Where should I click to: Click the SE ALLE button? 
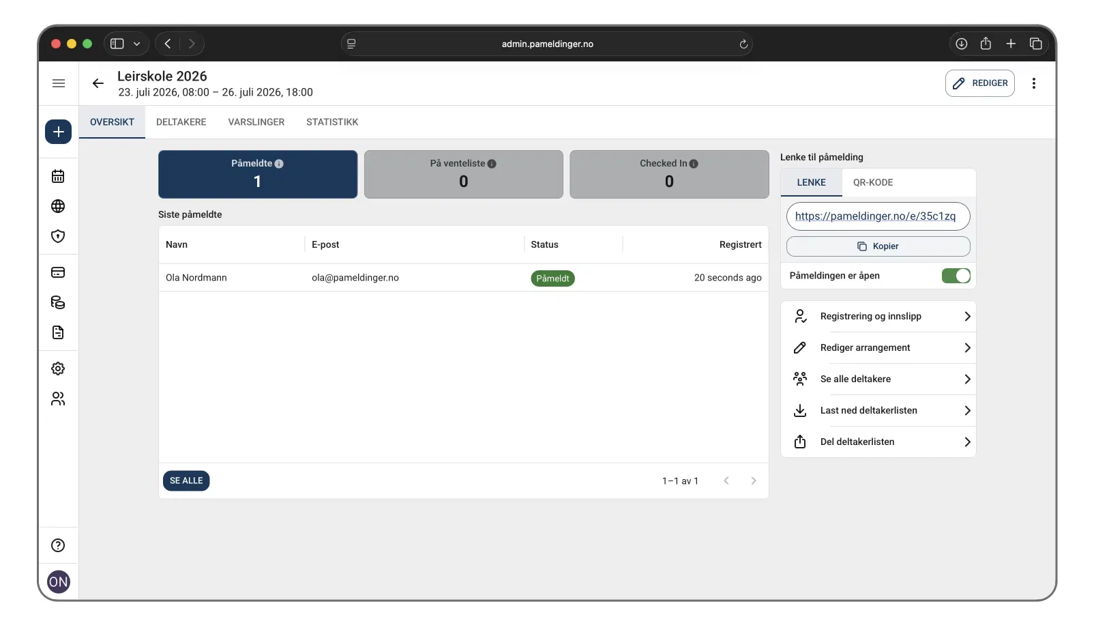(186, 481)
